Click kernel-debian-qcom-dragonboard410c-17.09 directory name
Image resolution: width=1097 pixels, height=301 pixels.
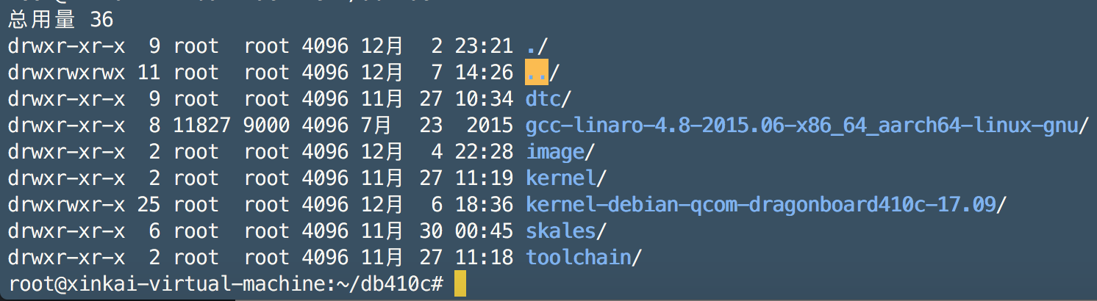coord(760,205)
